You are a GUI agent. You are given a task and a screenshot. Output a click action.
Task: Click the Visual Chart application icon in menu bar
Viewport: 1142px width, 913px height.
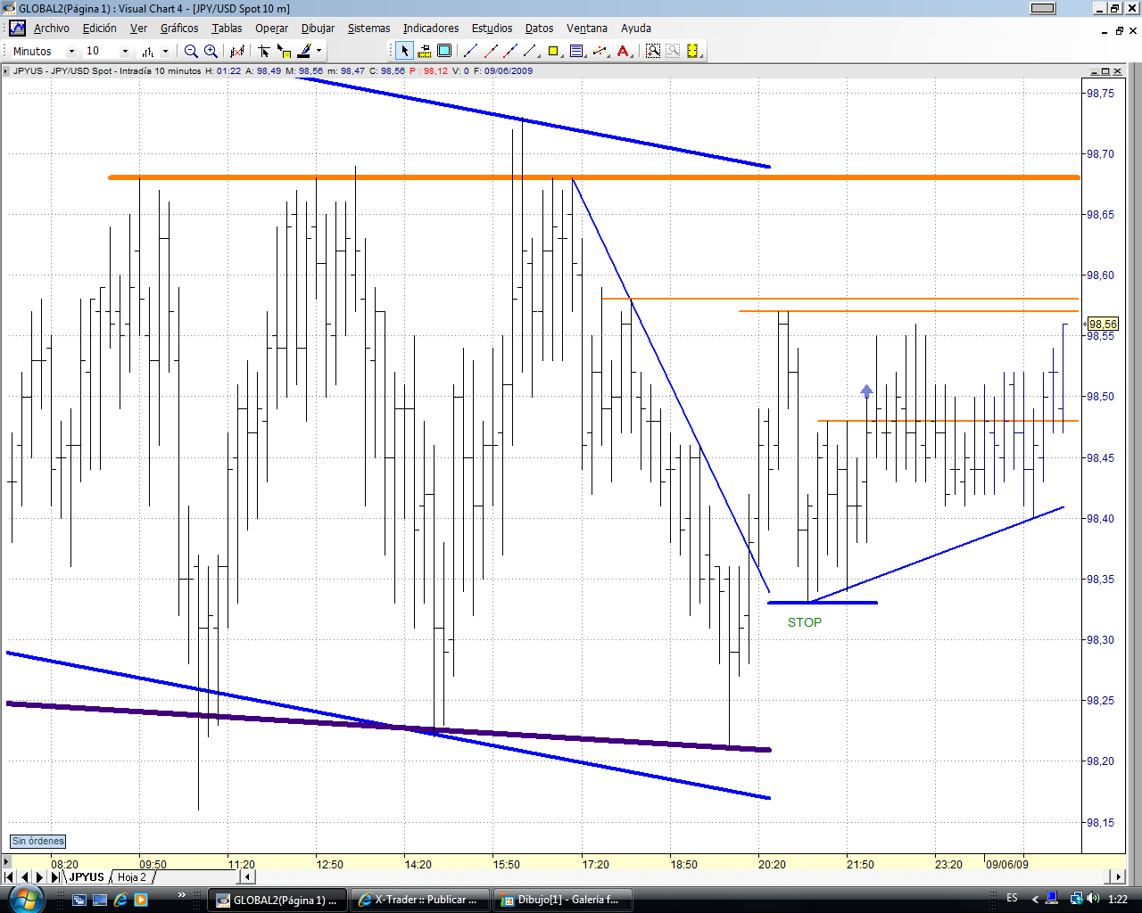(x=17, y=29)
